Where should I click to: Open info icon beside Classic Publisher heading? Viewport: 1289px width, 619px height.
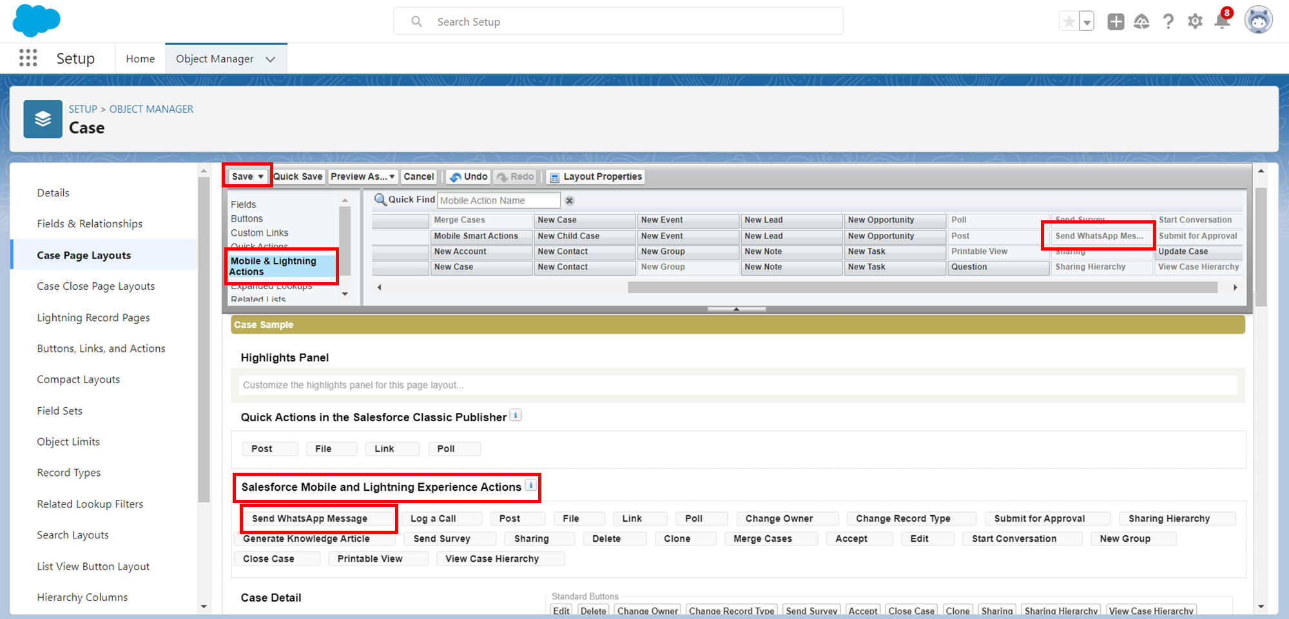point(516,415)
